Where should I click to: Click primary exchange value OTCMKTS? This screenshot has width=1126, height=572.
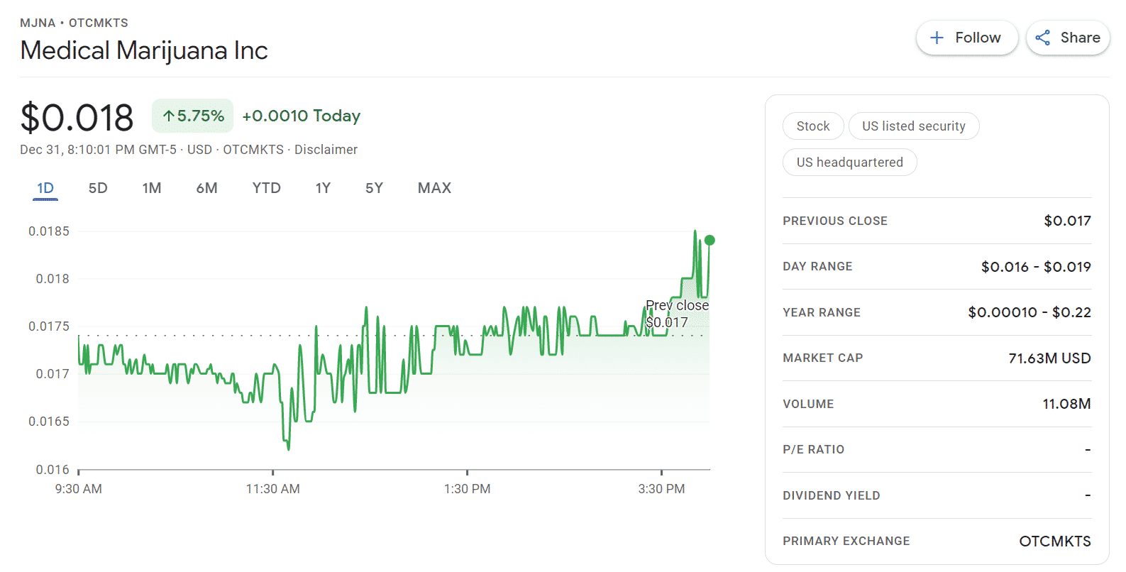[x=1055, y=541]
